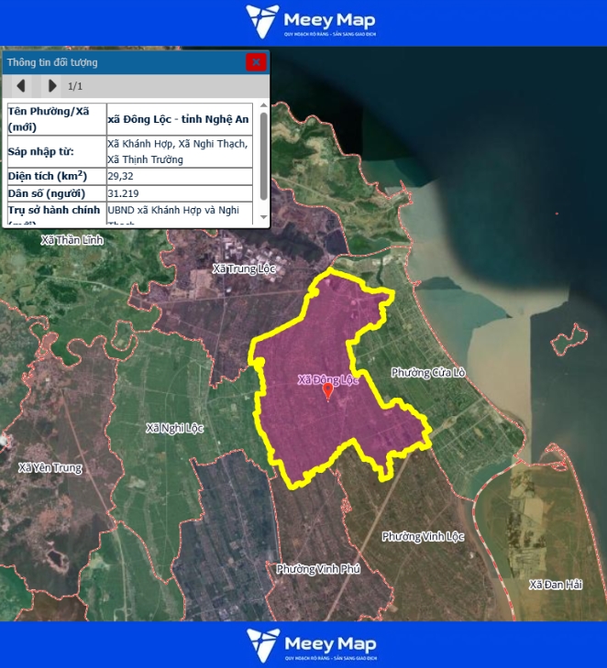Click the Xã Thần Lĩnh map label
The width and height of the screenshot is (607, 668).
click(x=72, y=240)
